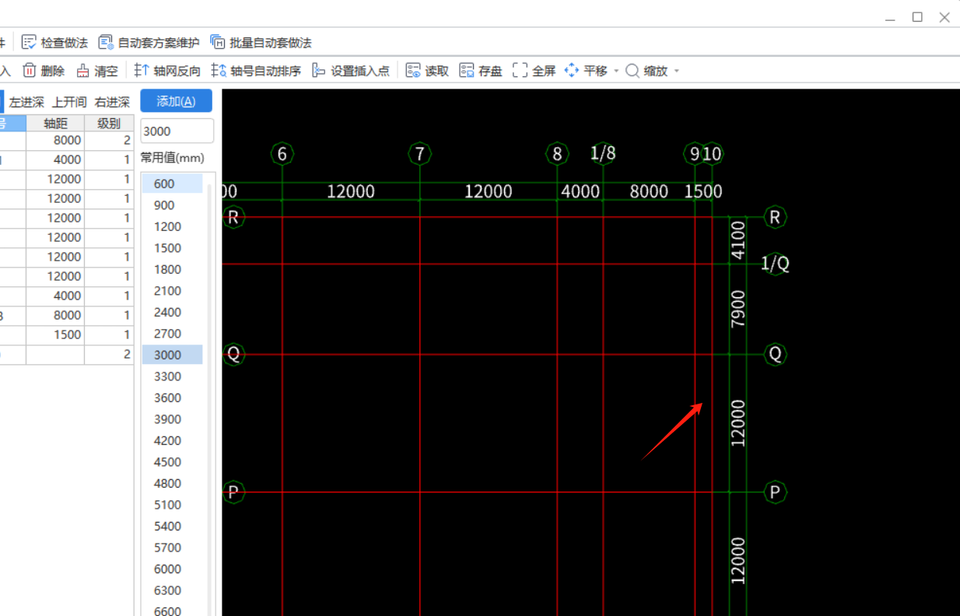The image size is (960, 616).
Task: Select 4200 in common values list
Action: pos(173,440)
